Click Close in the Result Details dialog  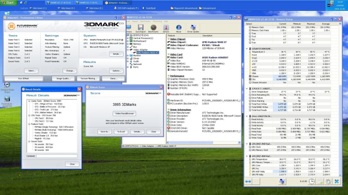pyautogui.click(x=72, y=164)
